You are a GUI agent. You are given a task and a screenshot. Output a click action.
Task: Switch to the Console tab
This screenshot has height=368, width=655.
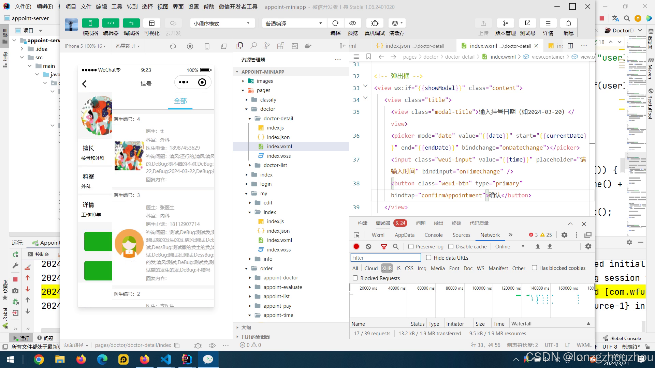433,235
